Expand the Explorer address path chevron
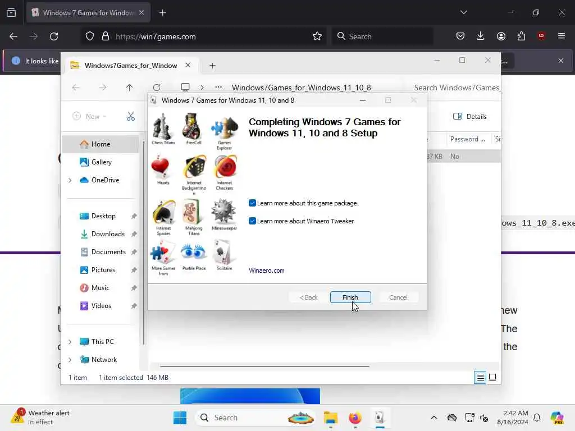Viewport: 575px width, 431px height. click(202, 87)
